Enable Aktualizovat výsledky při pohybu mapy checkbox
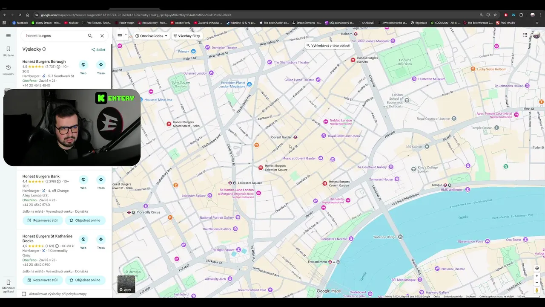Image resolution: width=545 pixels, height=307 pixels. tap(24, 294)
